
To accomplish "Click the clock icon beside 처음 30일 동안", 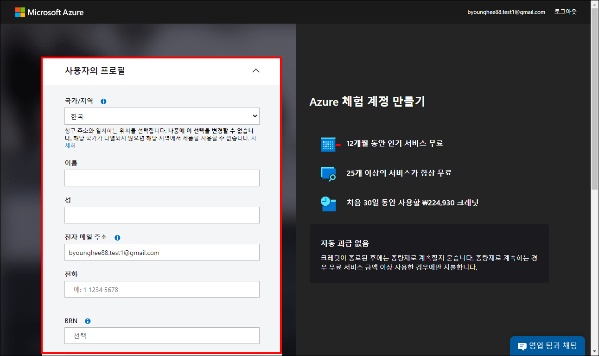I will (328, 203).
